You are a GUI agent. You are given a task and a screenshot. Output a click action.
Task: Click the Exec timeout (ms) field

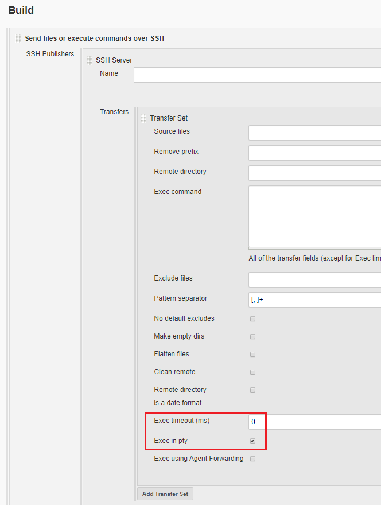point(314,422)
